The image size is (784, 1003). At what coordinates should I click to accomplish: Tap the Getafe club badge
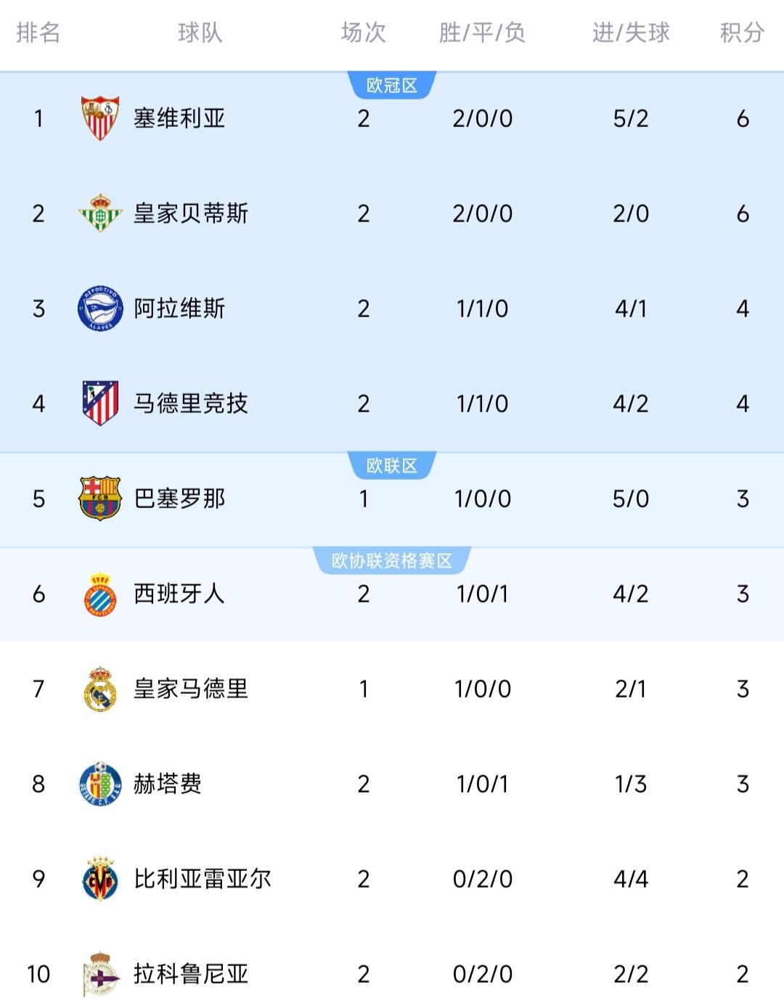click(x=100, y=784)
